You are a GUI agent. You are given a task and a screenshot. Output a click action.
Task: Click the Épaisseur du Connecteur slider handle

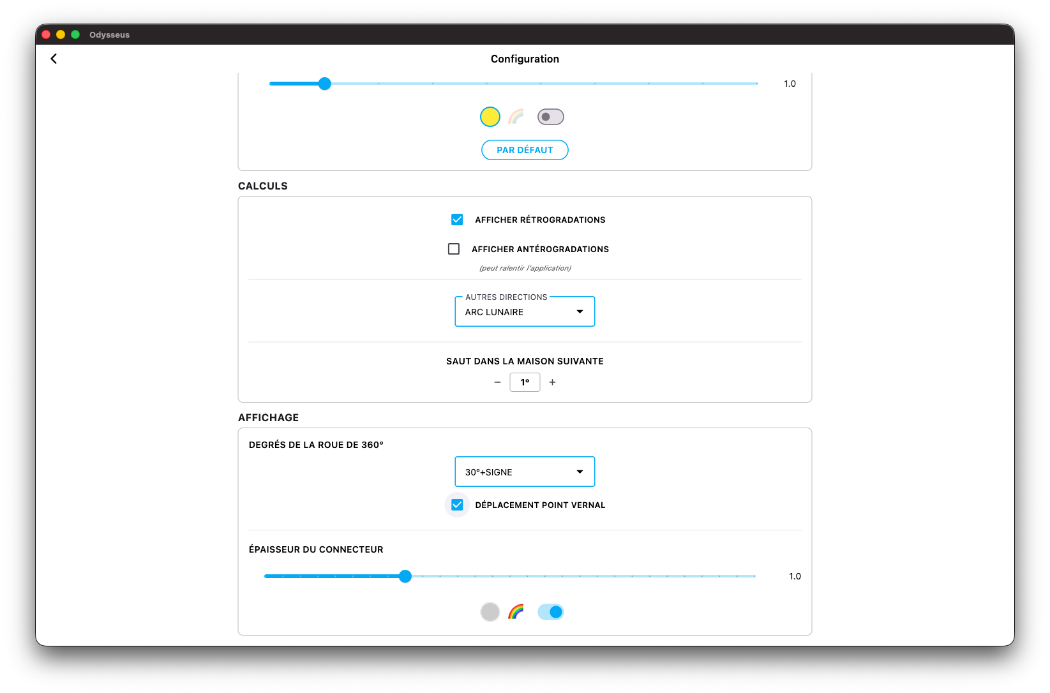pyautogui.click(x=405, y=576)
